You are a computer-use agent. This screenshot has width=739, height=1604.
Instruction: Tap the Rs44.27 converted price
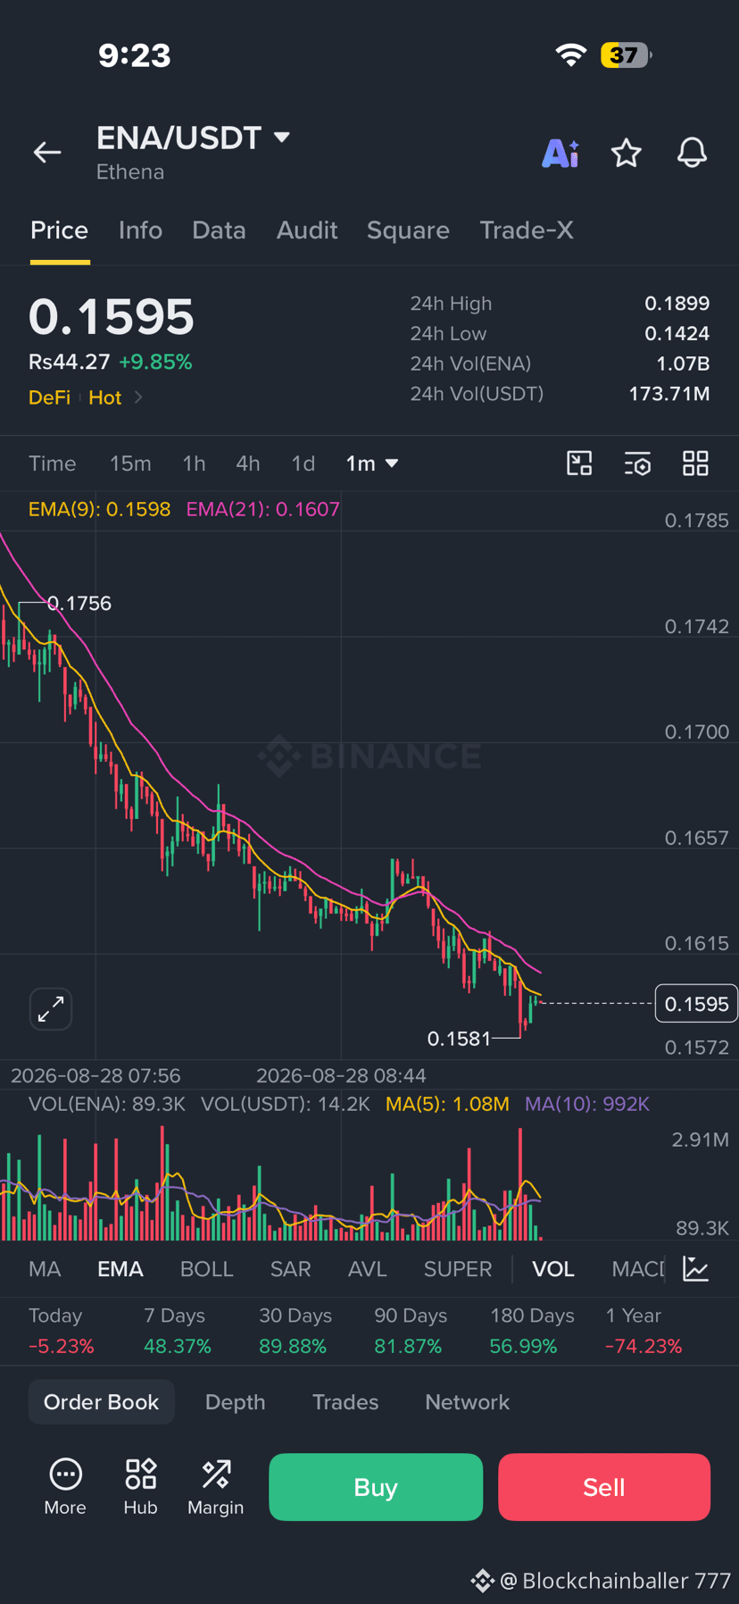(x=69, y=362)
